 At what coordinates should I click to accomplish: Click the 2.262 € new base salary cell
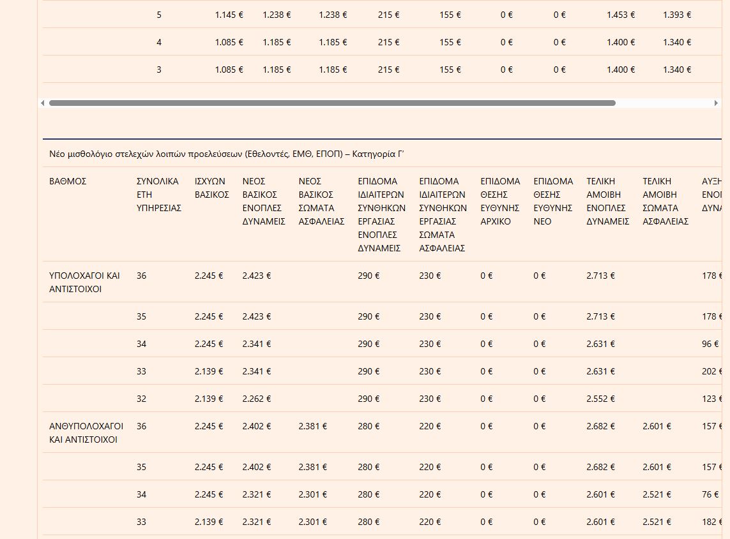point(257,399)
